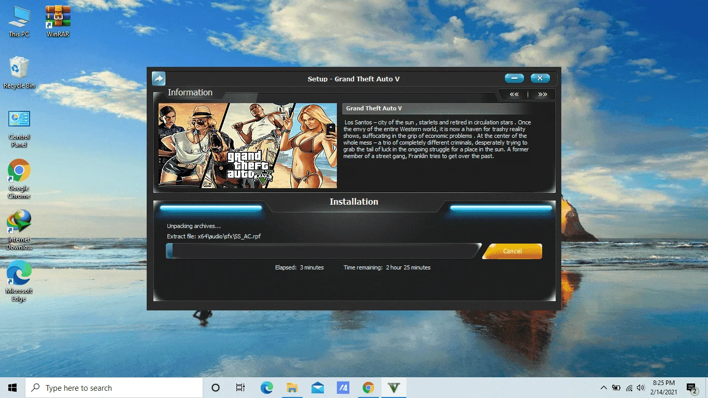708x398 pixels.
Task: Select the Recycle Bin desktop icon
Action: coord(19,73)
